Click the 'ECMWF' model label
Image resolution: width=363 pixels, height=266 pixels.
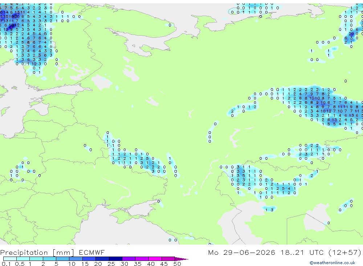click(x=92, y=252)
